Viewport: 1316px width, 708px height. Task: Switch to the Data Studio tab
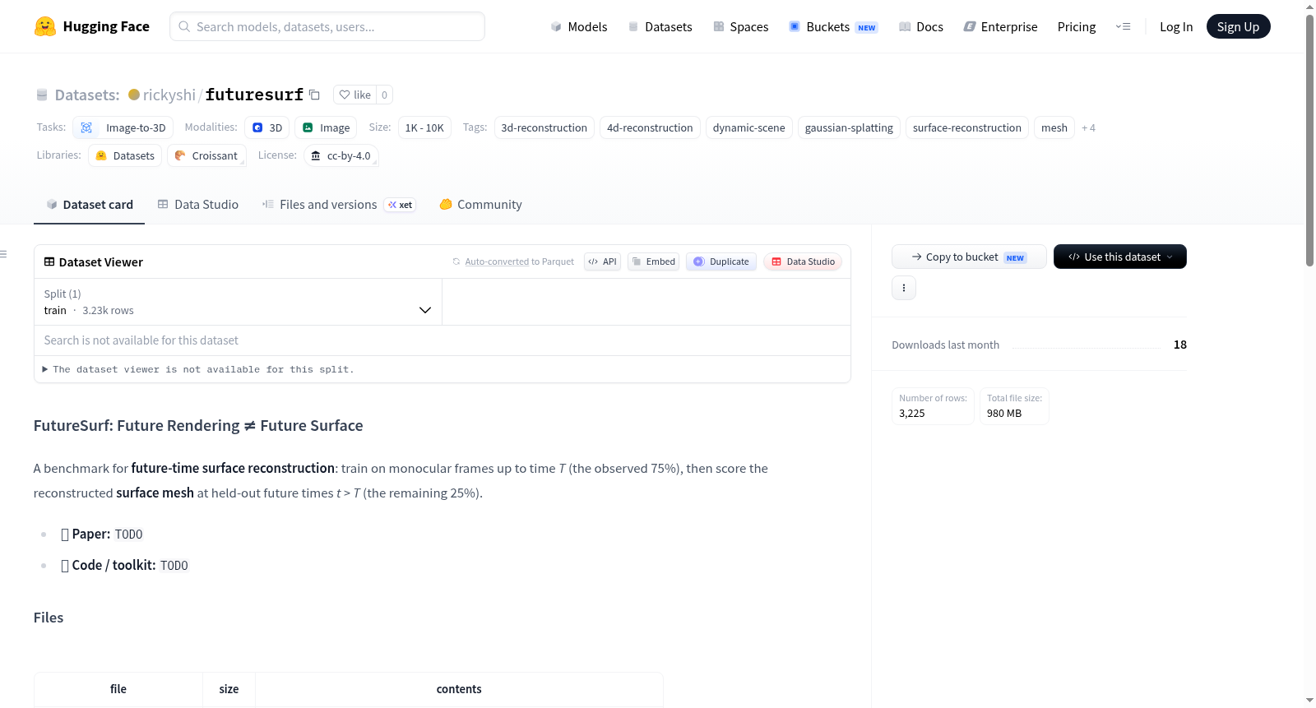[x=198, y=205]
